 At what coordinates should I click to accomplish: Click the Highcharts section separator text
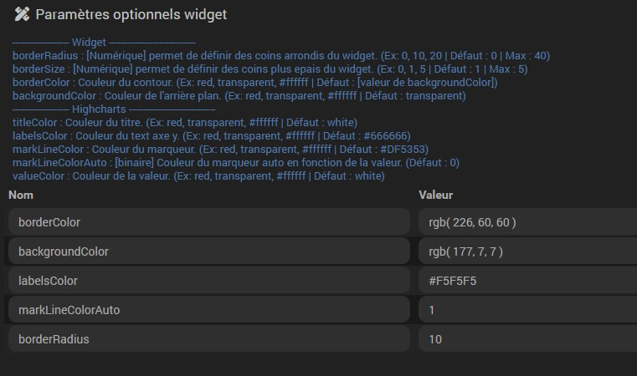tap(114, 109)
